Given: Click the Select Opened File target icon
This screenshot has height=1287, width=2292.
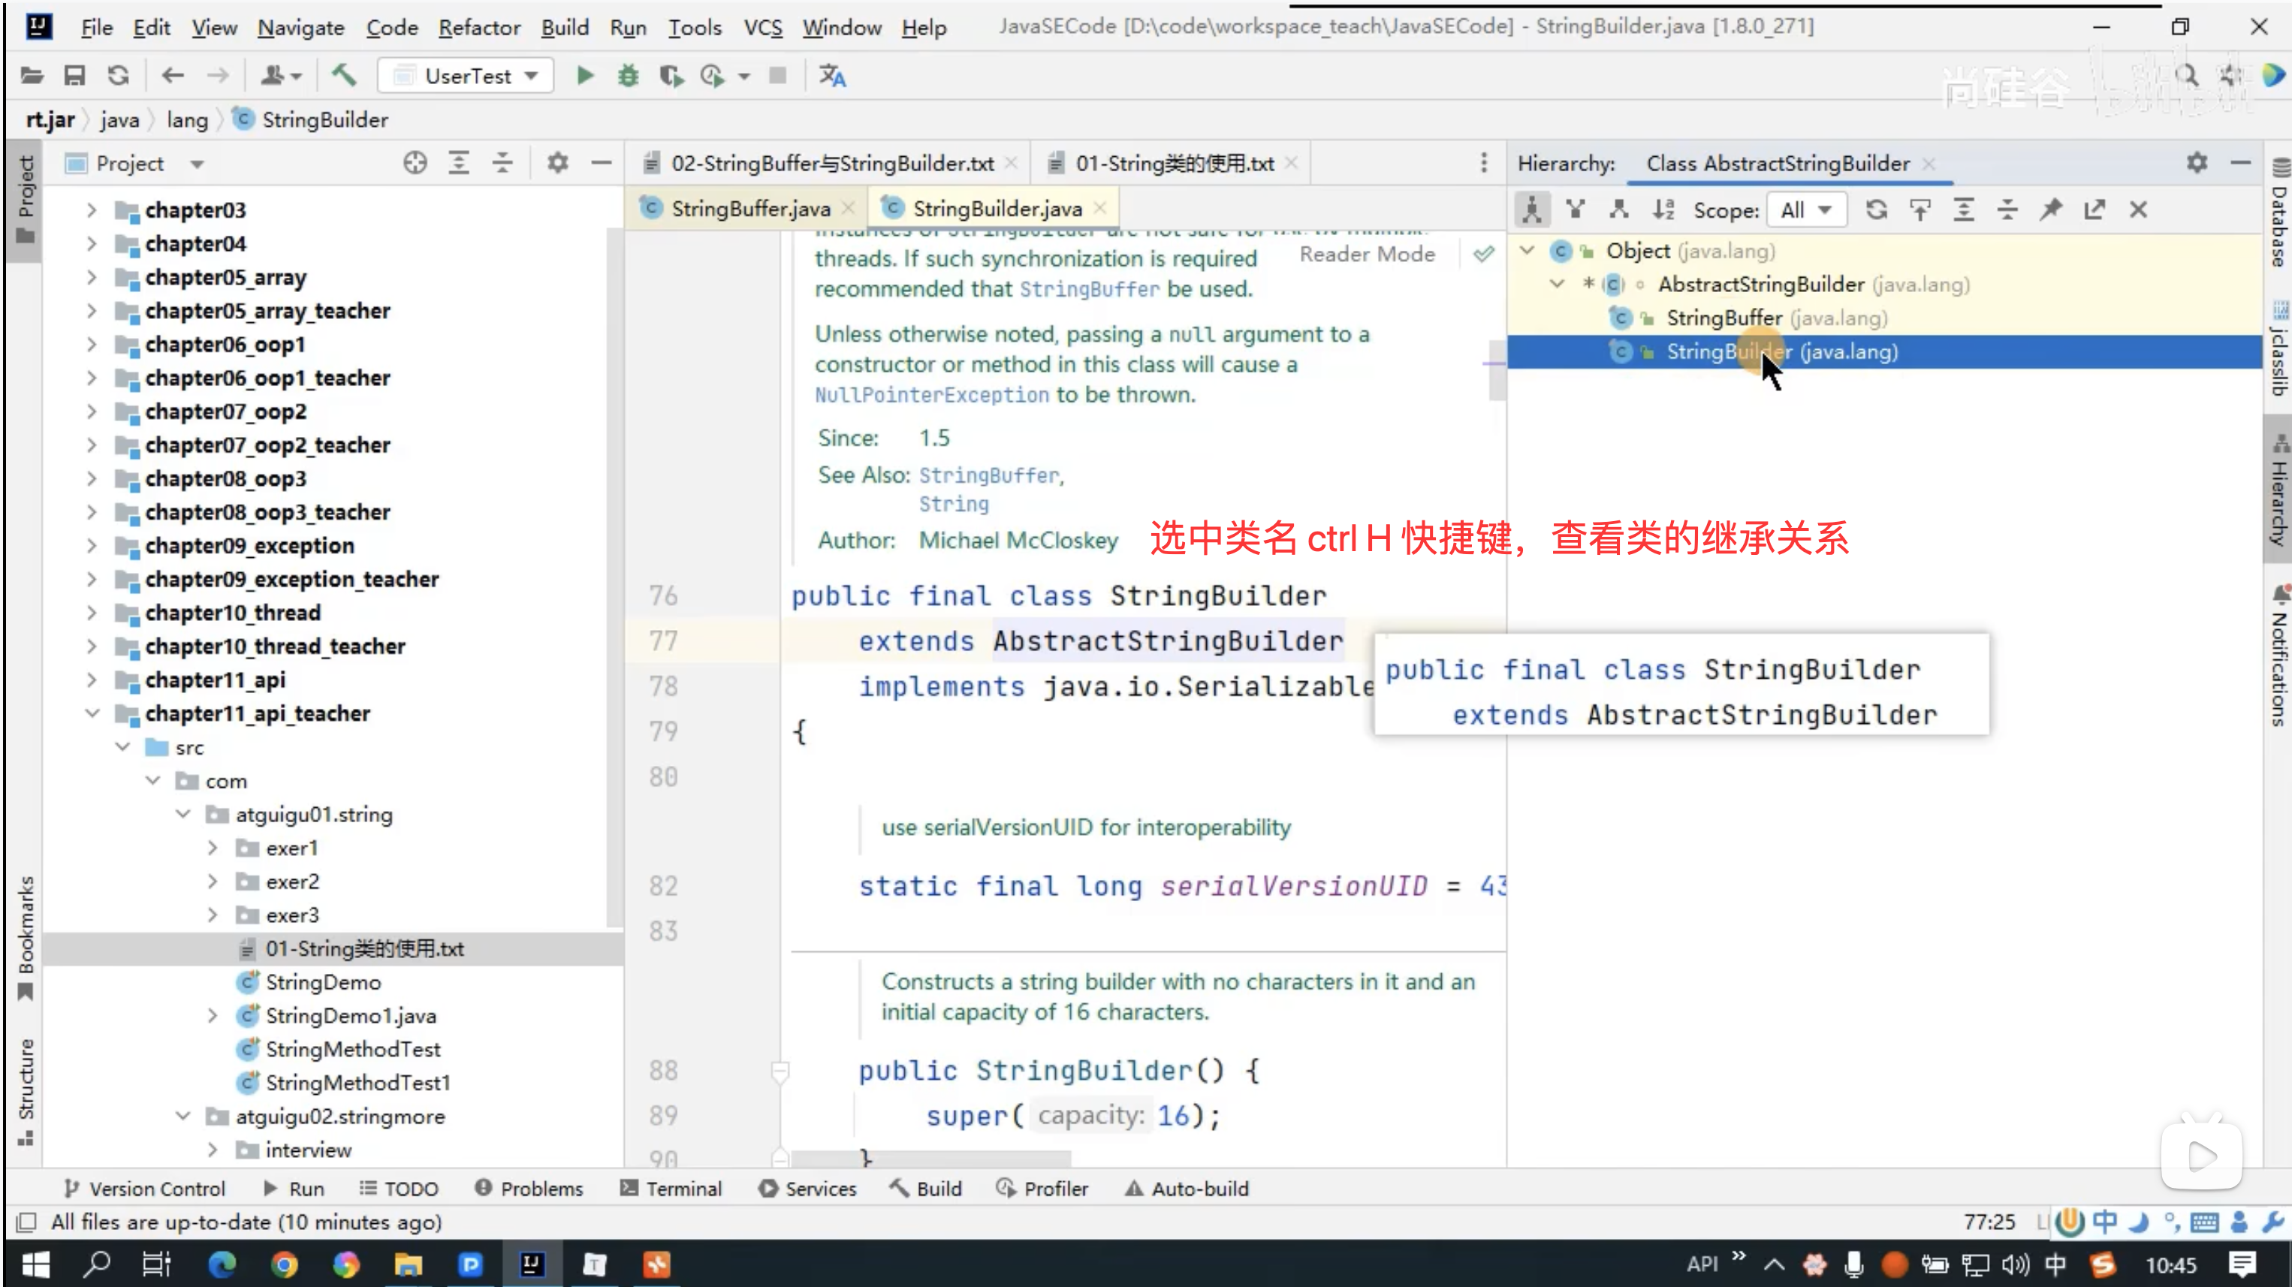Looking at the screenshot, I should click(x=415, y=163).
